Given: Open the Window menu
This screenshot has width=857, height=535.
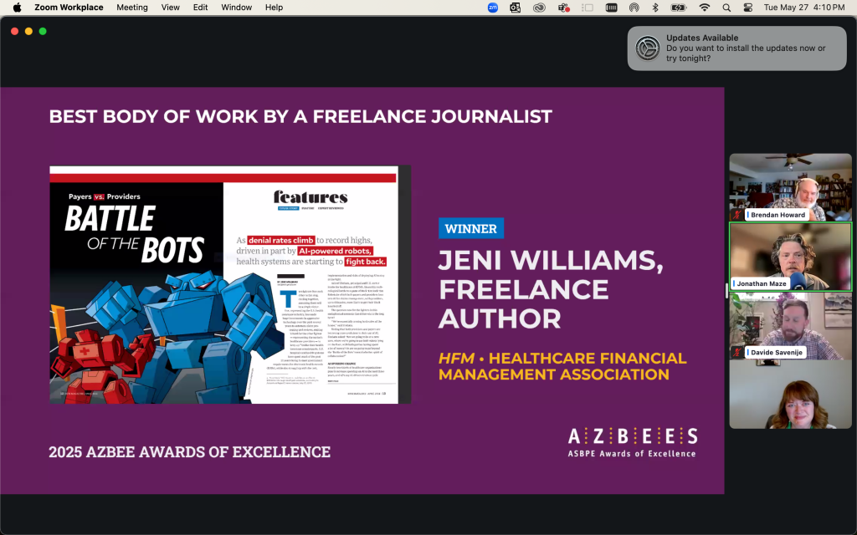Looking at the screenshot, I should point(237,8).
